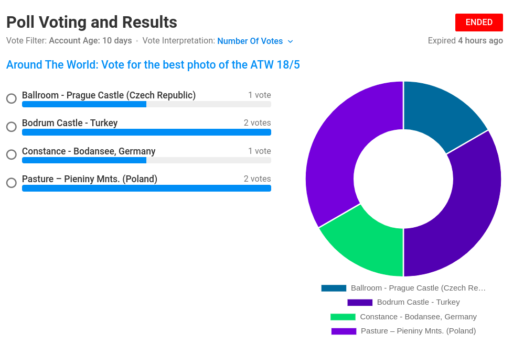The height and width of the screenshot is (345, 513).
Task: Pick the Pasture – Pieniny Mnts. radio button
Action: (x=12, y=183)
